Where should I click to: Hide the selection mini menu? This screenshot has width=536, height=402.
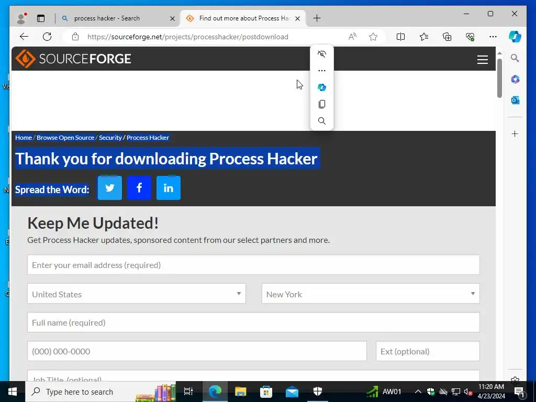322,54
